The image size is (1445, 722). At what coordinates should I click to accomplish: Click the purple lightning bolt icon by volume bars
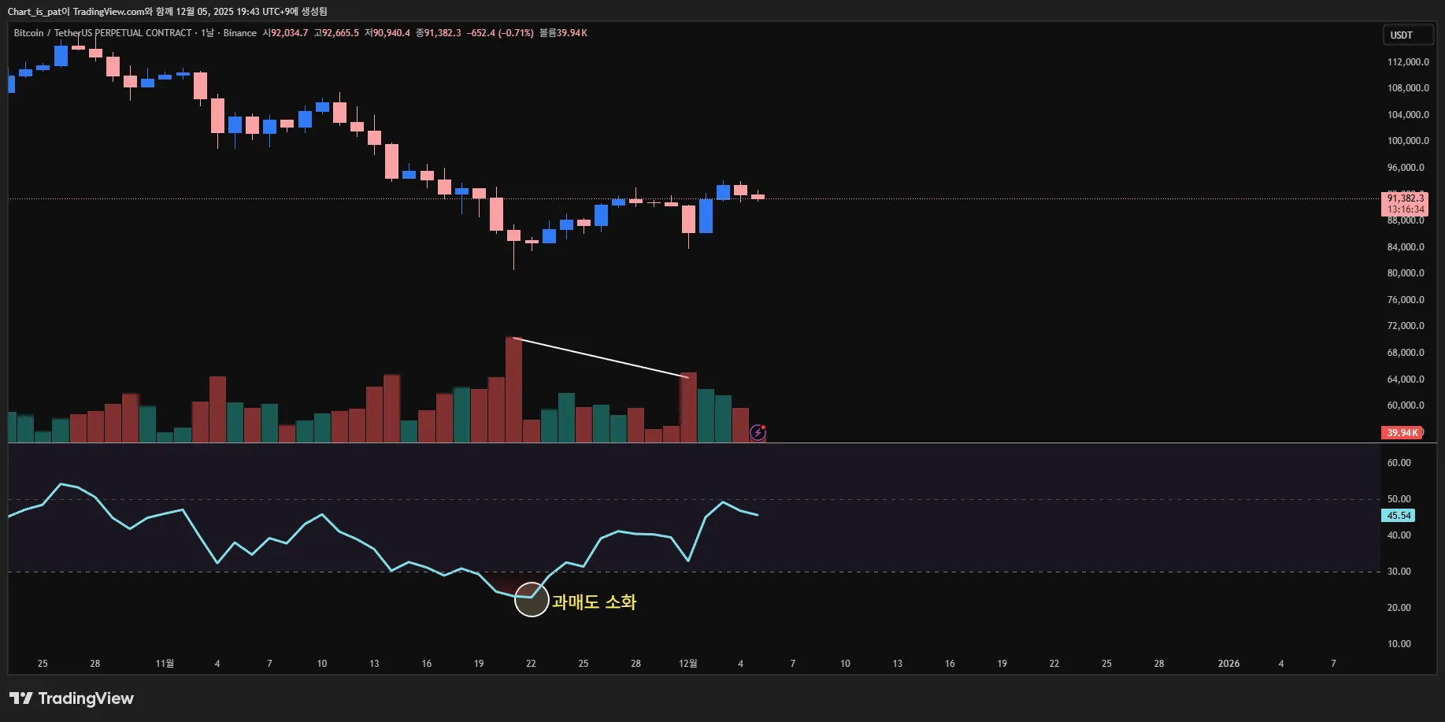(x=758, y=432)
